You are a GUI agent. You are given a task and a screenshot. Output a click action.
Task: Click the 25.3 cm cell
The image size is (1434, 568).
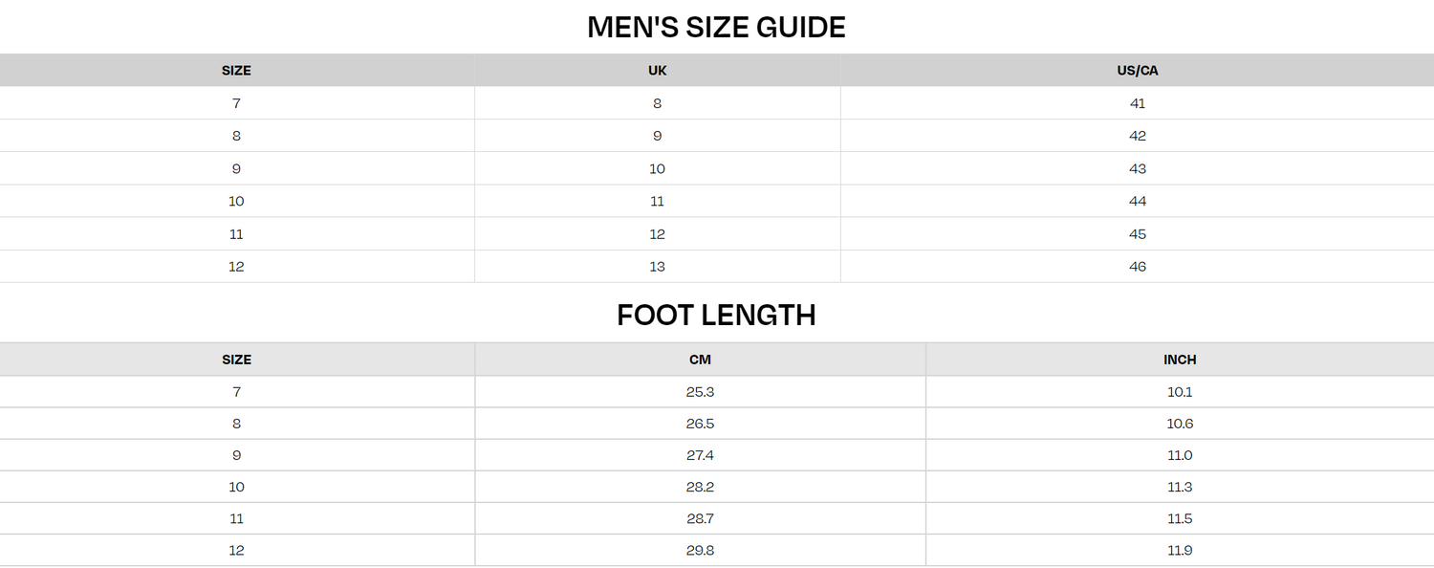click(x=700, y=392)
